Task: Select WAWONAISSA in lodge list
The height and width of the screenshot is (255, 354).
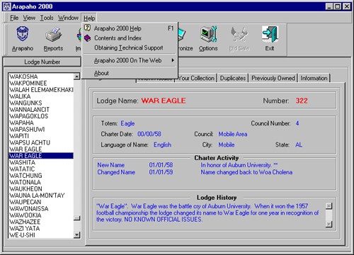Action: [41, 209]
